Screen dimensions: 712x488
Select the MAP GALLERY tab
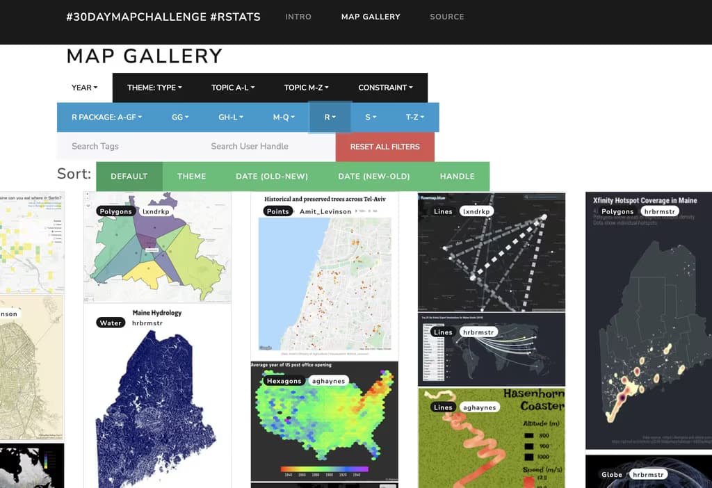370,17
